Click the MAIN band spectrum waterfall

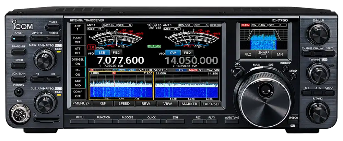click(x=121, y=92)
